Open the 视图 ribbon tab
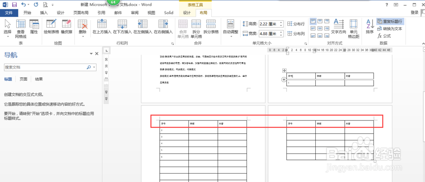The height and width of the screenshot is (182, 425). click(x=151, y=13)
